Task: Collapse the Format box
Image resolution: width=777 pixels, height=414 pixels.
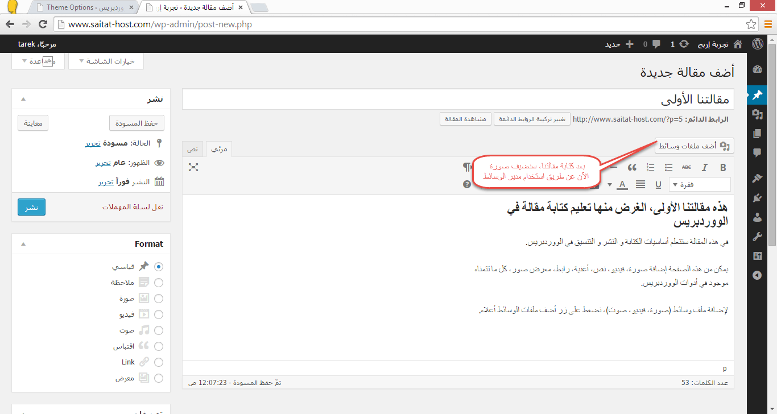Action: coord(23,244)
